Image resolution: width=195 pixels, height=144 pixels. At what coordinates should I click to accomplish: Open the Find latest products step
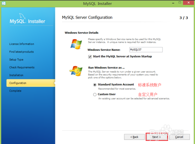21,52
